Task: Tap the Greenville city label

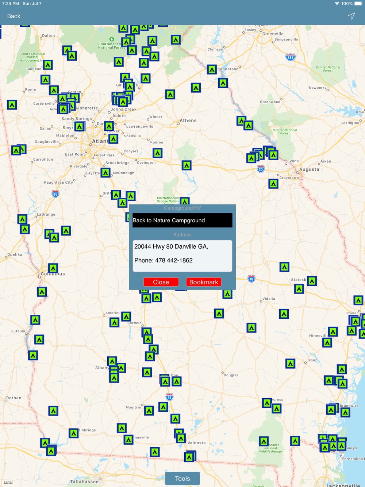Action: 273,34
